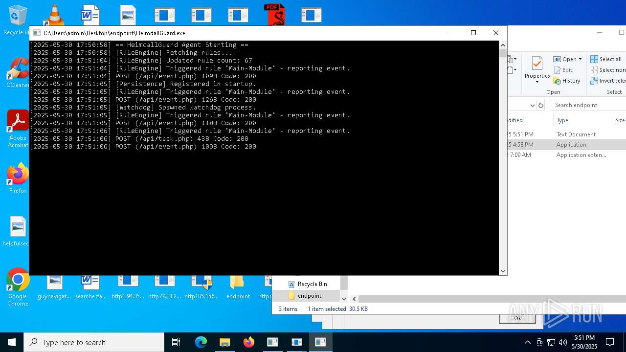626x352 pixels.
Task: Select the searchesfa Word document on desktop
Action: point(91,287)
